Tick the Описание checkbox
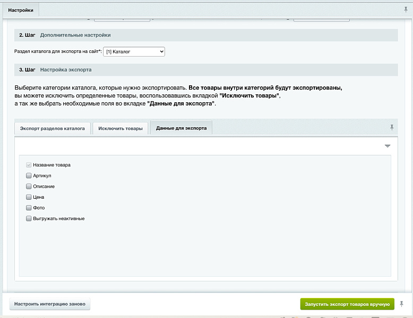 29,187
